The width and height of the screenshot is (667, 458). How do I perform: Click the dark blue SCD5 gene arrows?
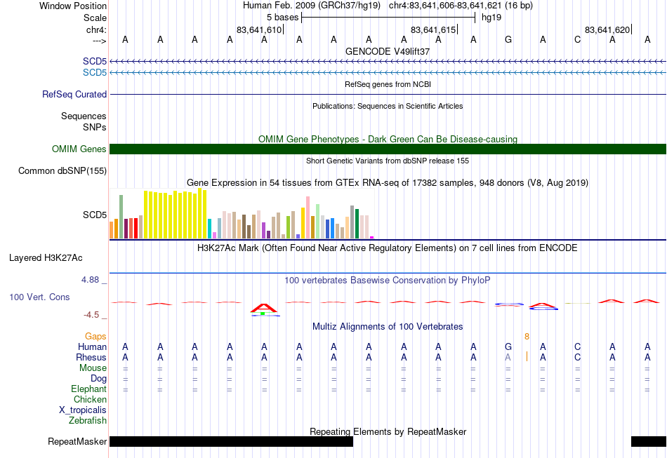pos(388,61)
